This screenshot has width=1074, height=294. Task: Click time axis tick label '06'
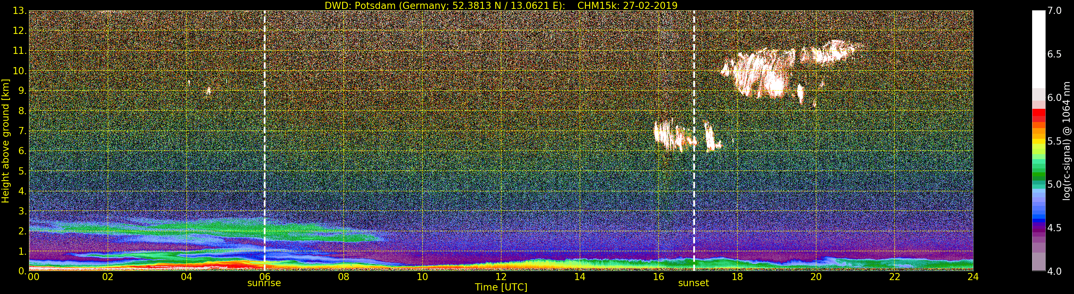point(265,277)
